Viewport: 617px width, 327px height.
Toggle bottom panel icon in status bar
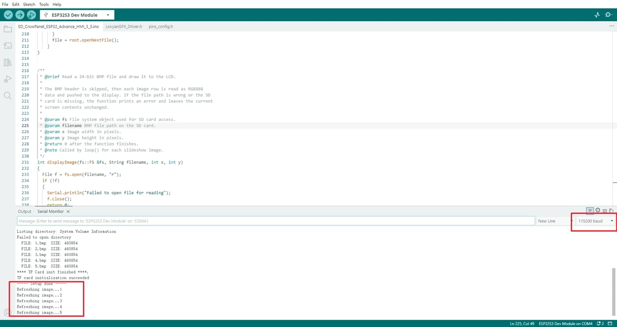click(x=611, y=323)
